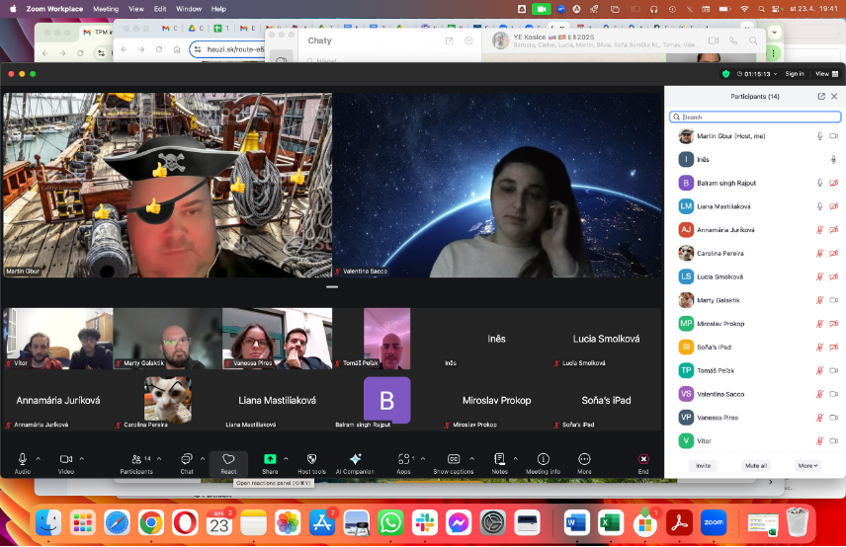The image size is (846, 547).
Task: Toggle the Audio microphone mute
Action: click(x=22, y=458)
